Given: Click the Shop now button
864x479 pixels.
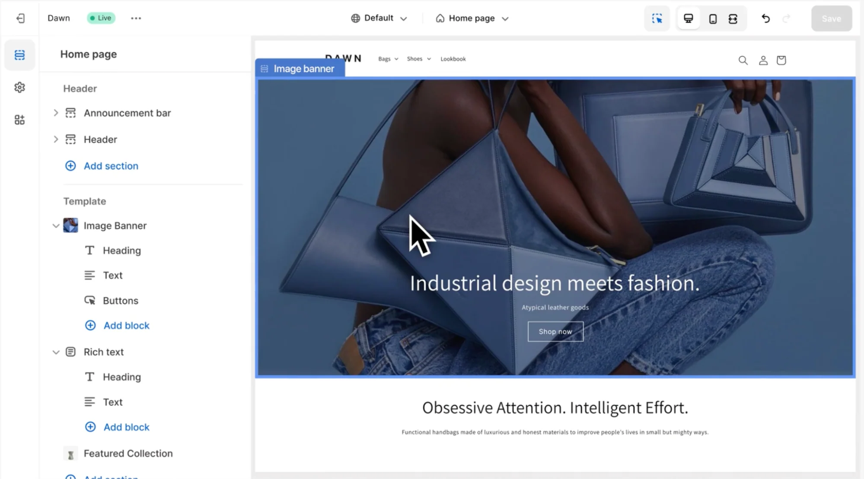Looking at the screenshot, I should (x=555, y=331).
